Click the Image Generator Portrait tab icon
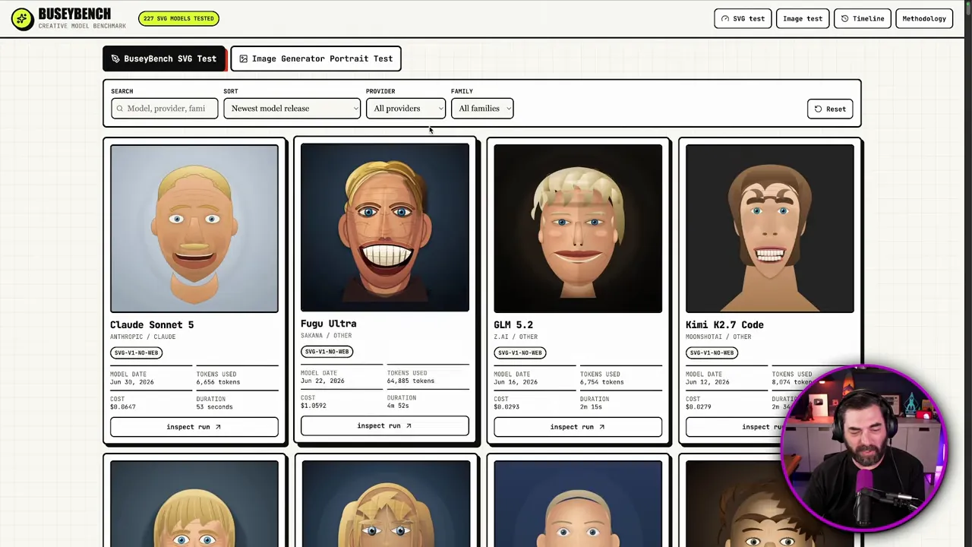The image size is (972, 547). (243, 58)
